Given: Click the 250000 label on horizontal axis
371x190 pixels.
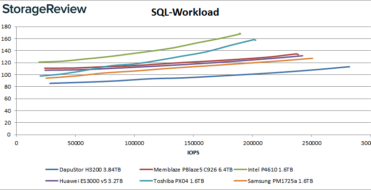Looking at the screenshot, I should 312,143.
